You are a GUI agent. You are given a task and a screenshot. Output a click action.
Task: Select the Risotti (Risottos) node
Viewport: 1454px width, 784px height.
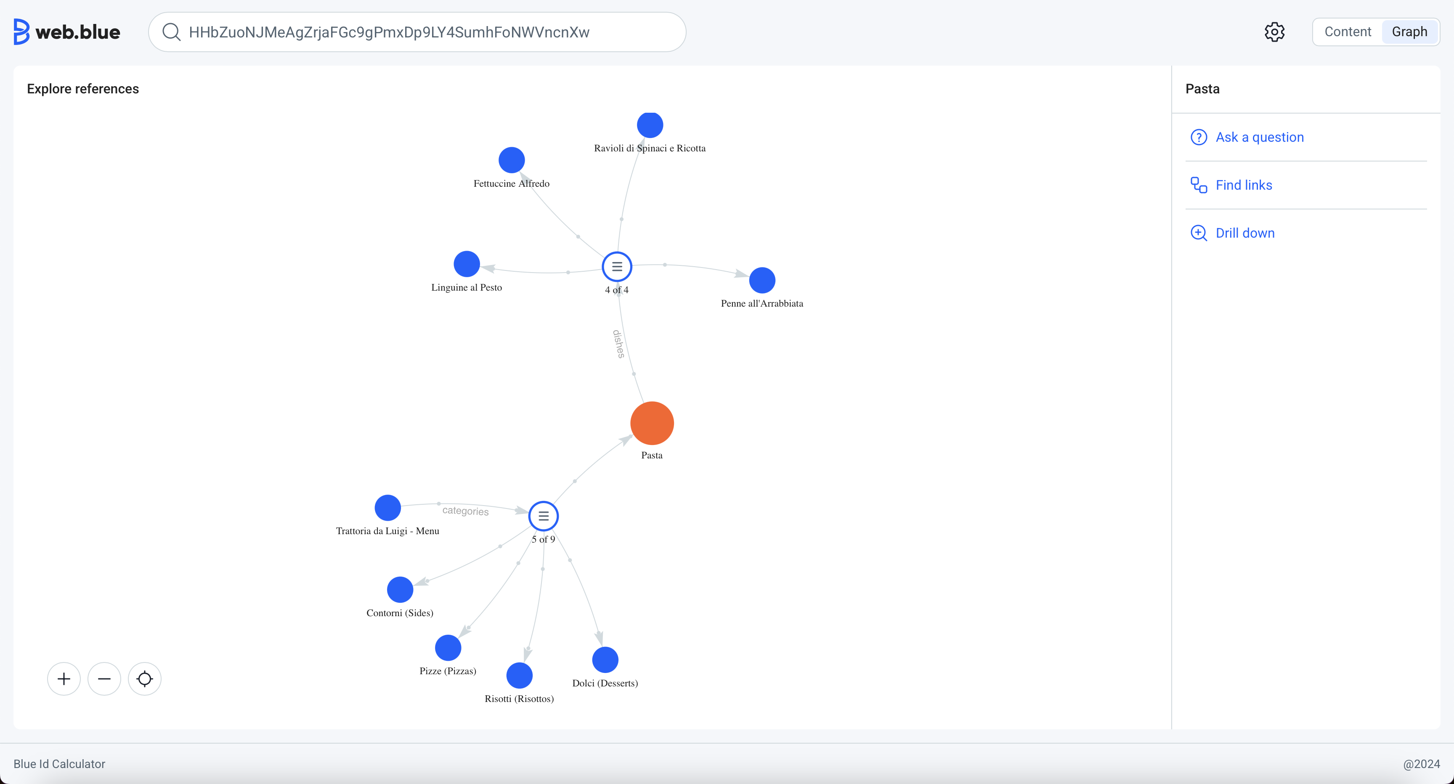tap(519, 675)
